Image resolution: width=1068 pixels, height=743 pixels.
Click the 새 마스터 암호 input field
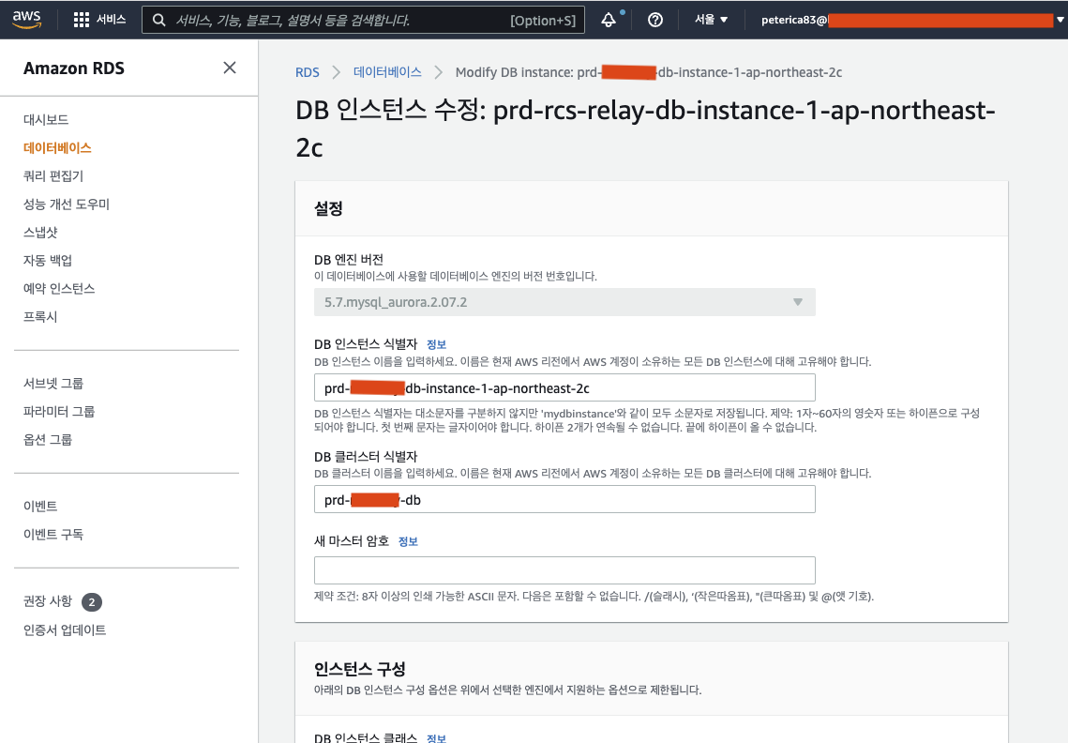(x=564, y=570)
